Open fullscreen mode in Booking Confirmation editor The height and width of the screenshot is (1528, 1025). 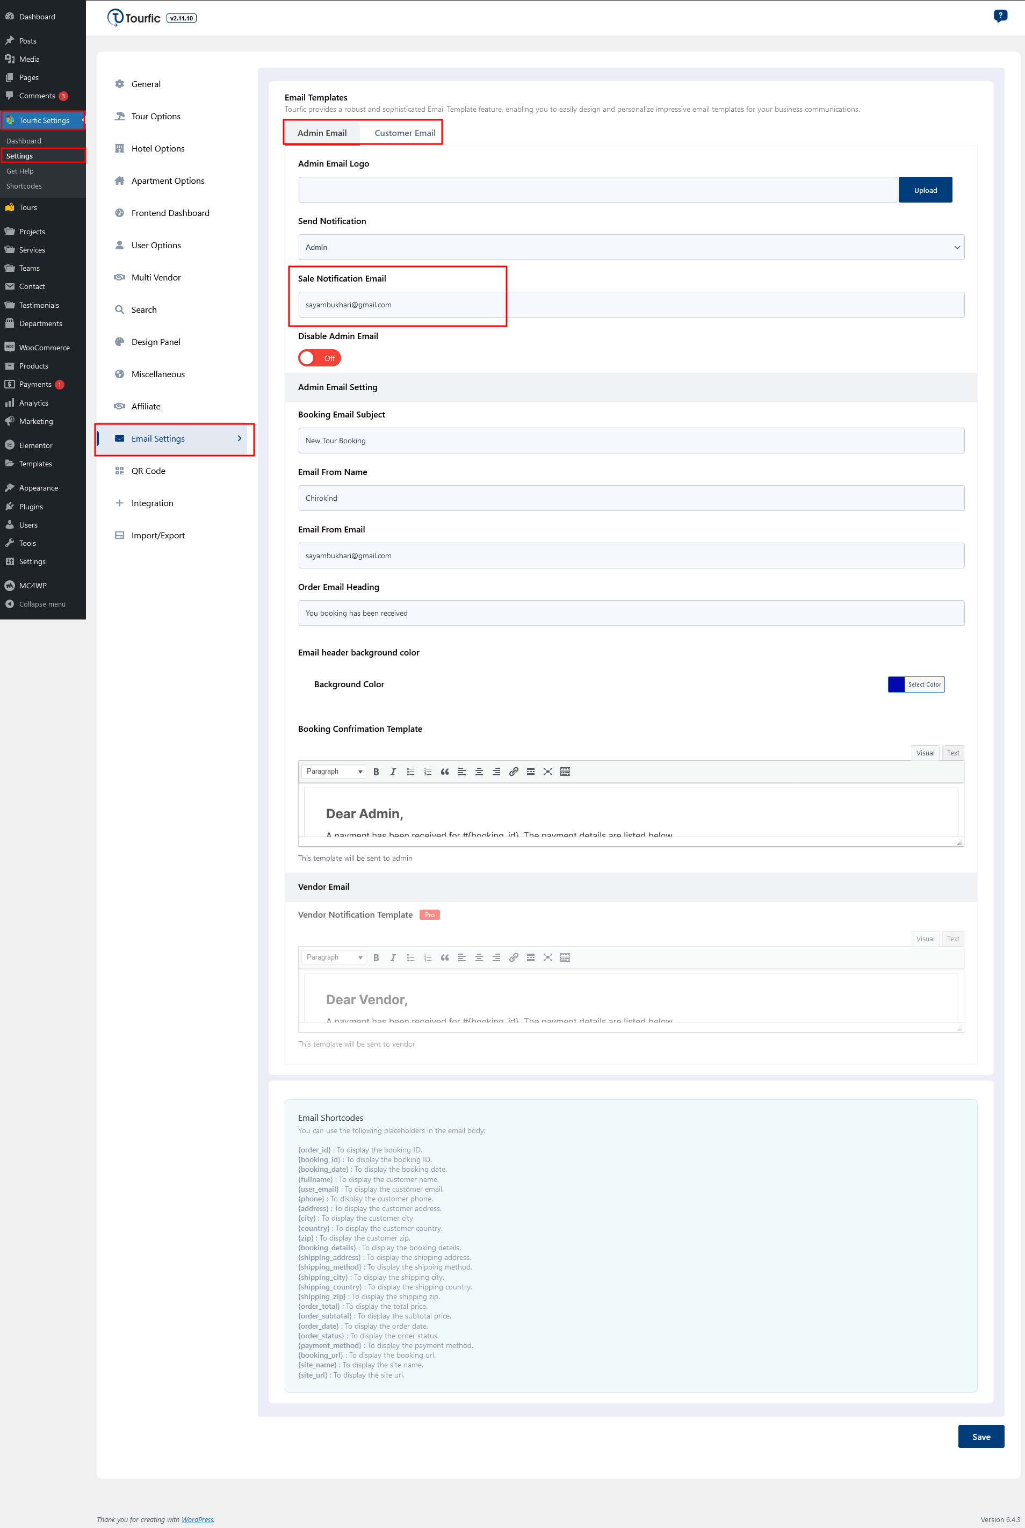point(548,772)
